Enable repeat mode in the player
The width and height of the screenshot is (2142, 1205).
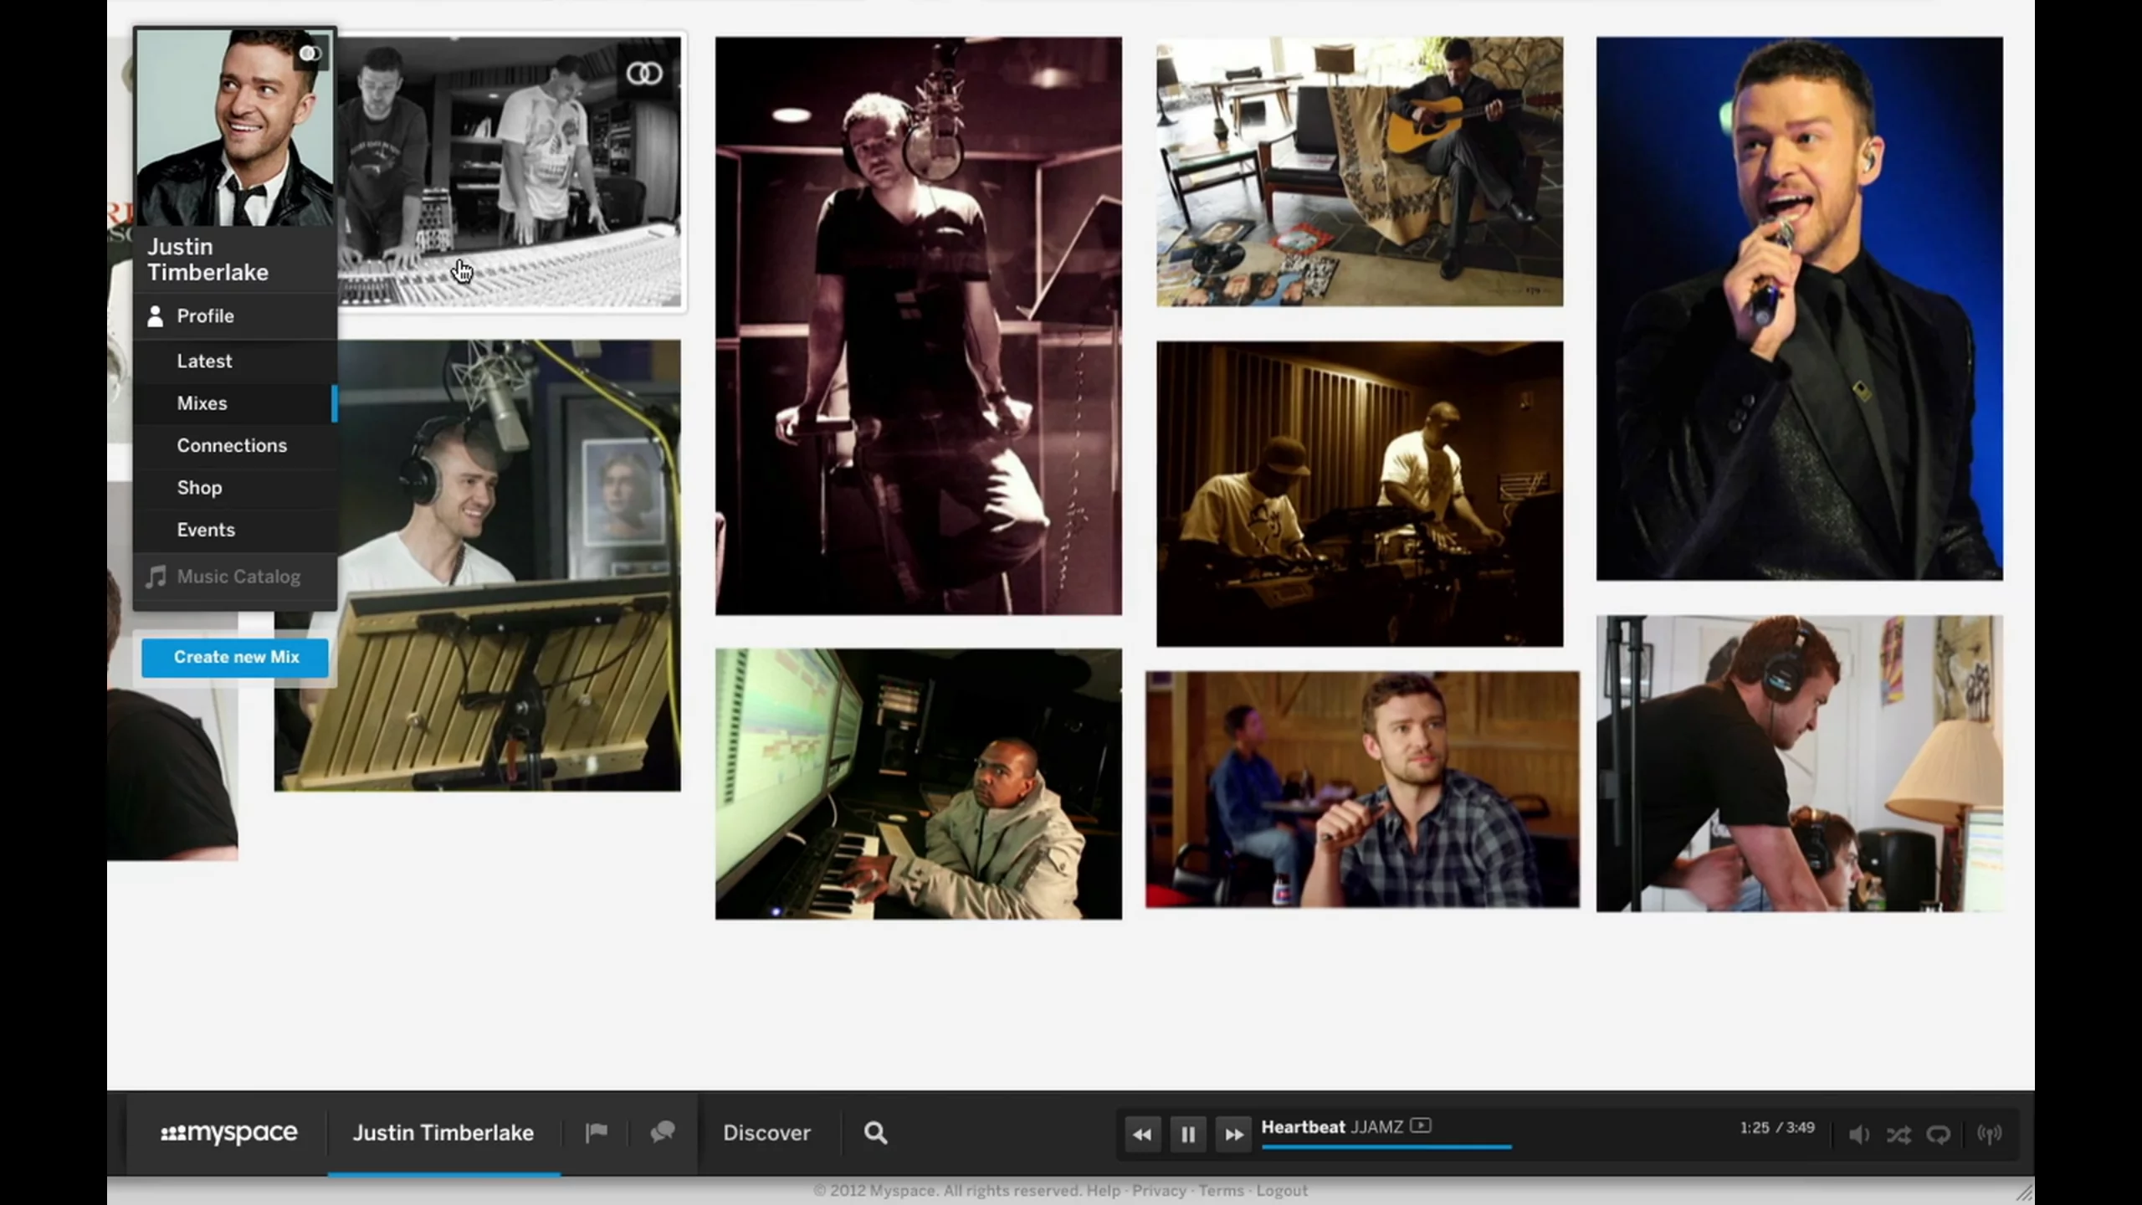pyautogui.click(x=1938, y=1134)
